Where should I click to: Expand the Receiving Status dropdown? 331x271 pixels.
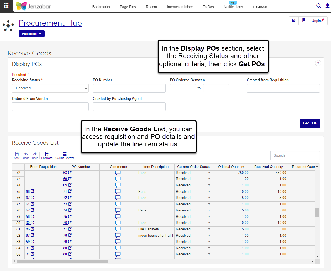coord(50,88)
